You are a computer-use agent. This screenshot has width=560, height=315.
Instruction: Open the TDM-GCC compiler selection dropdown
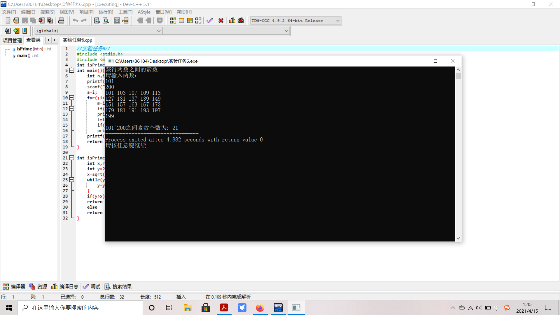(x=338, y=21)
